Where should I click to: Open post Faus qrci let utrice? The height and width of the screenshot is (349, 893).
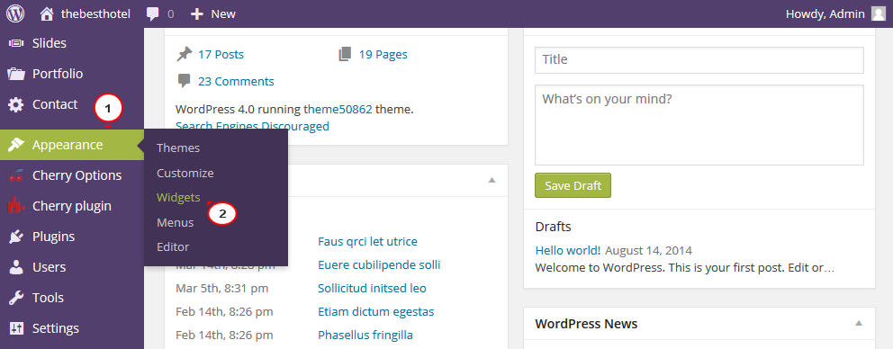[367, 241]
